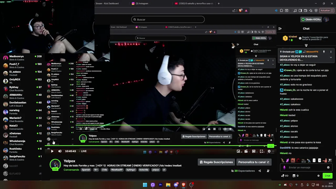
Task: Open the music note media control
Action: [x=295, y=10]
